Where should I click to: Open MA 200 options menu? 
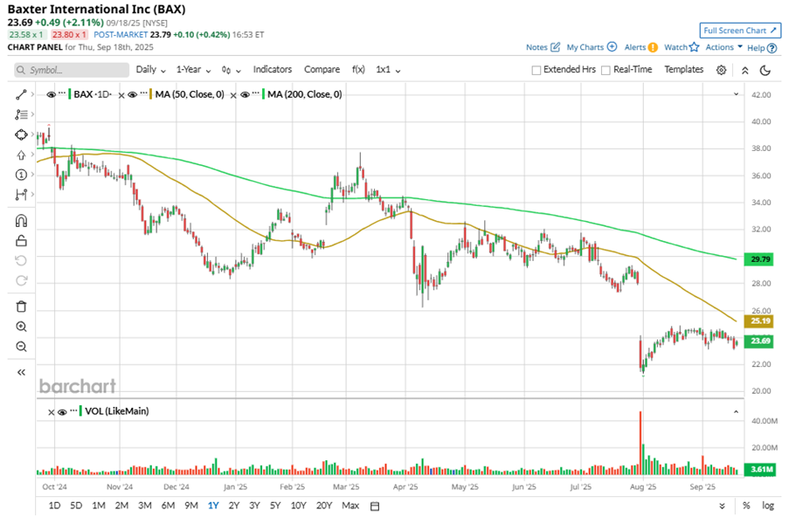point(256,93)
